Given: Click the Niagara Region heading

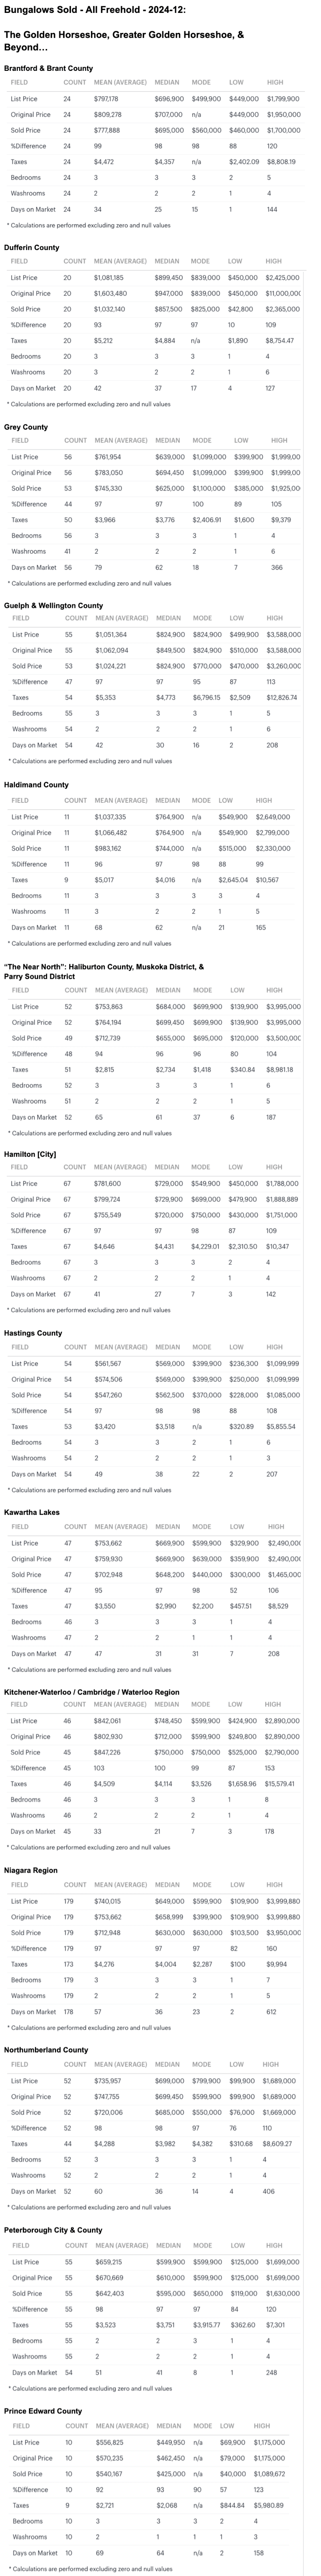Looking at the screenshot, I should [x=31, y=1870].
